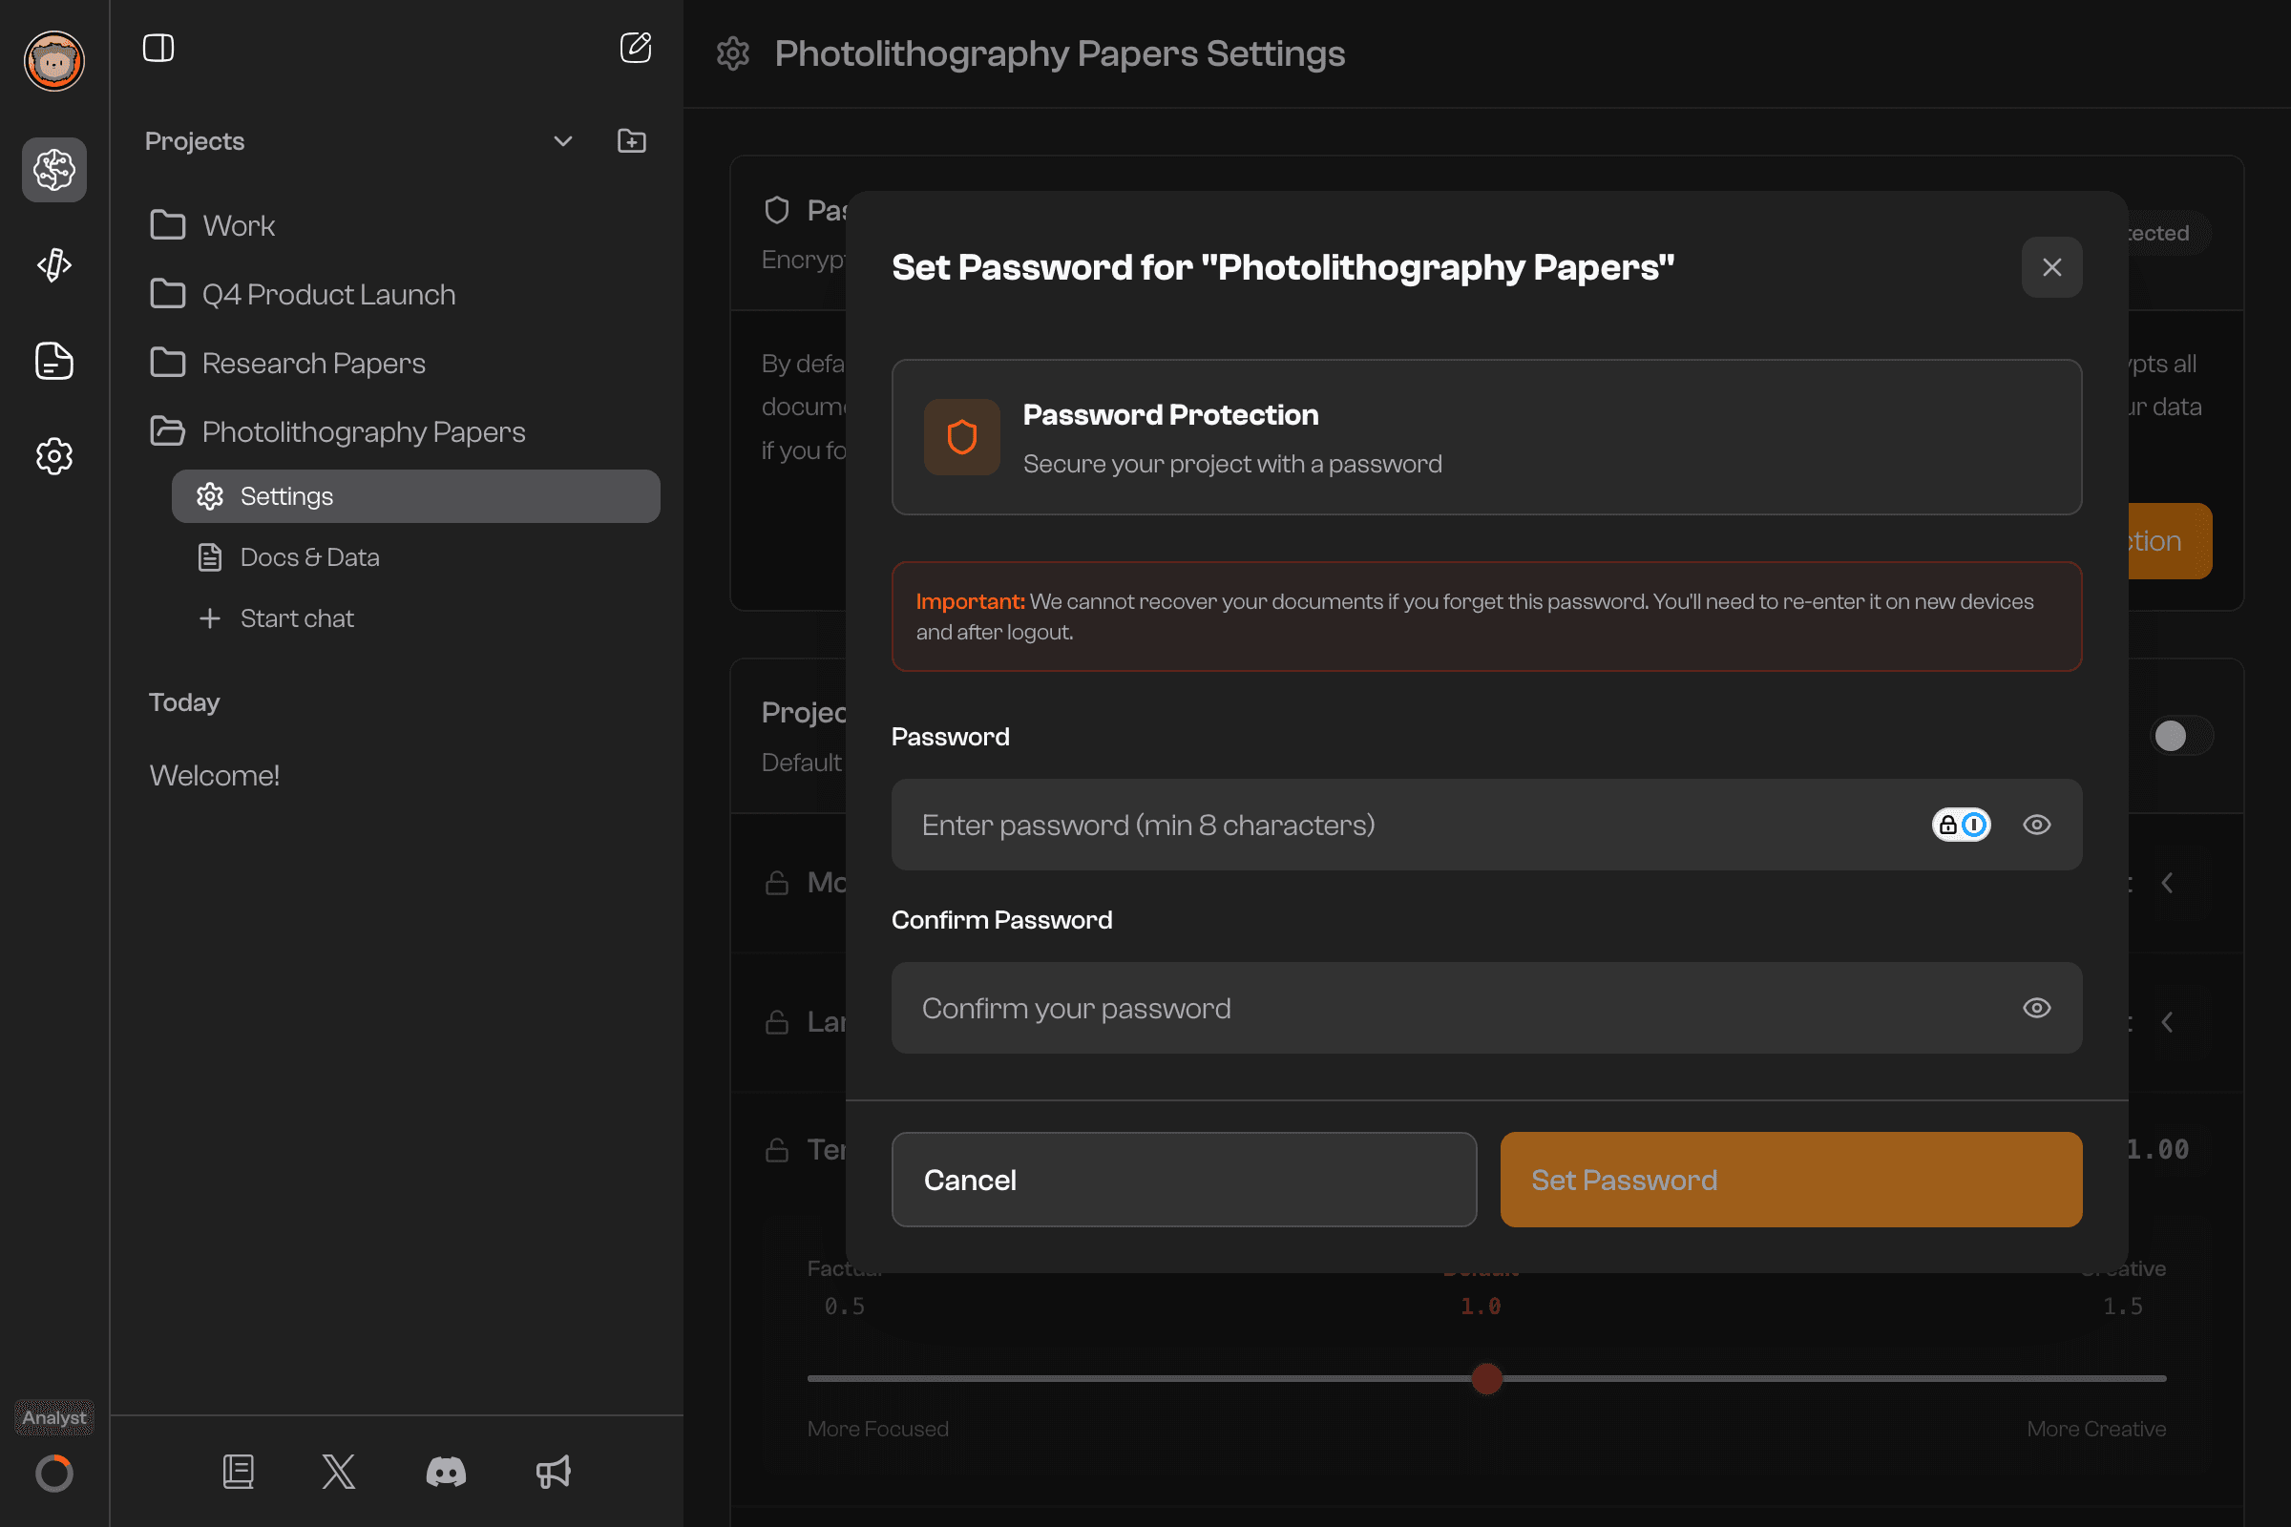2291x1527 pixels.
Task: Click the lock icon in the Temperature row
Action: click(x=777, y=1150)
